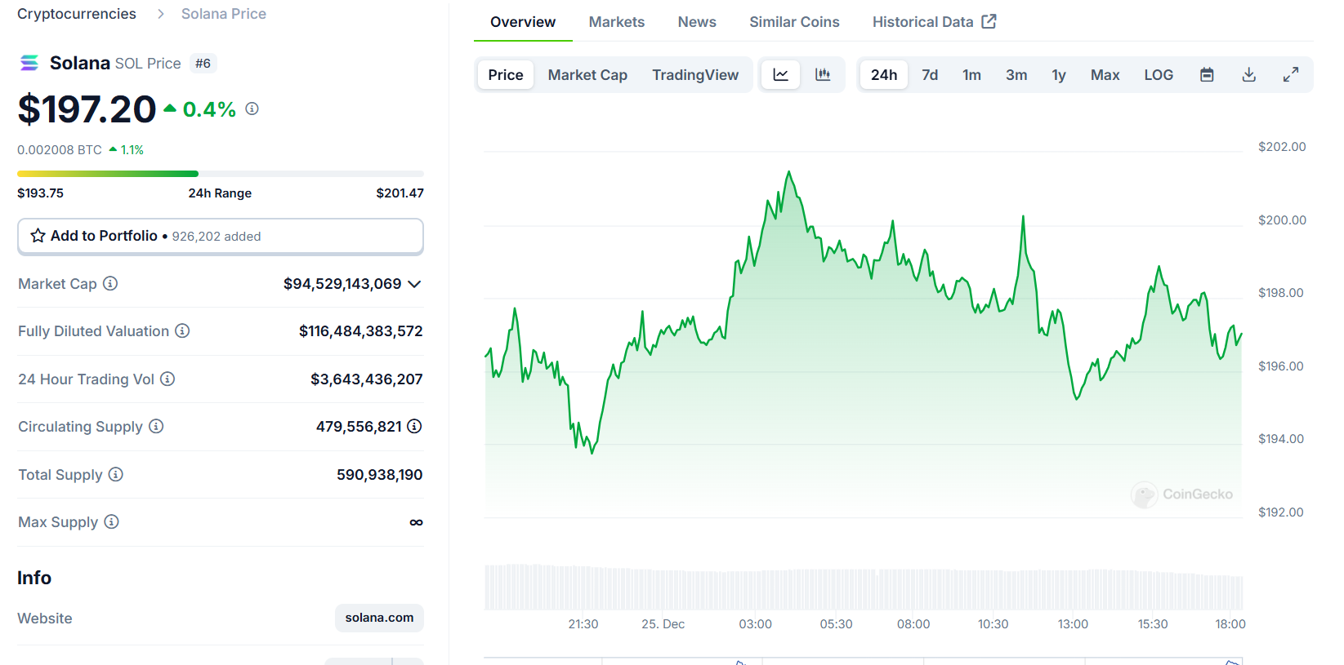The height and width of the screenshot is (665, 1344).
Task: Click the star icon in Add to Portfolio
Action: [38, 236]
